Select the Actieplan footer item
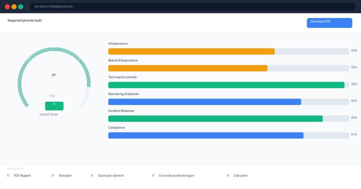Viewport: 361px width, 189px height. [65, 175]
